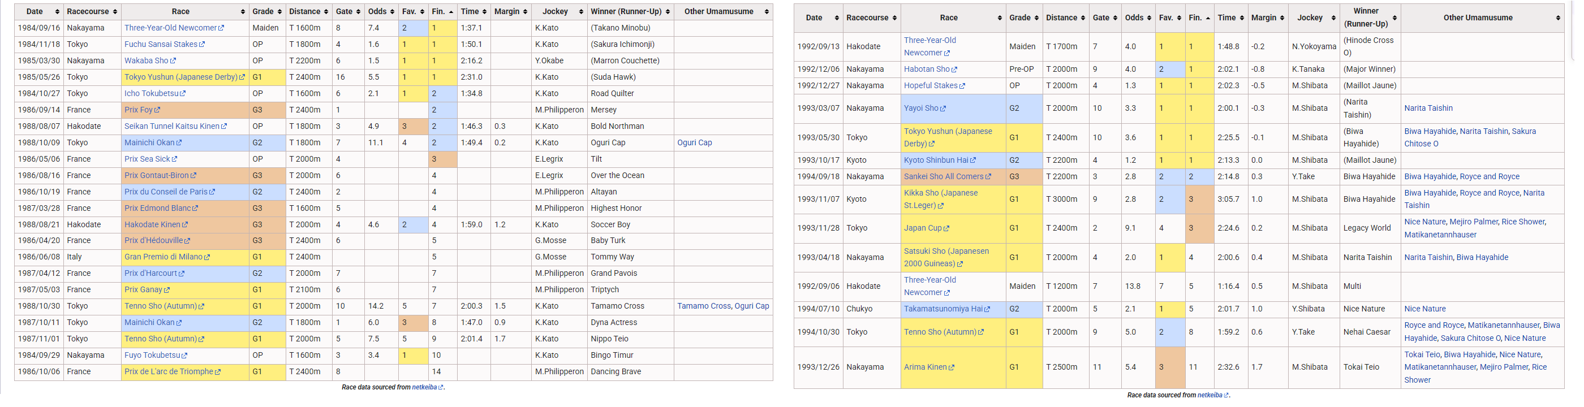Viewport: 1584px width, 407px height.
Task: Click Fin. ascending sort arrow in left table
Action: coord(451,12)
